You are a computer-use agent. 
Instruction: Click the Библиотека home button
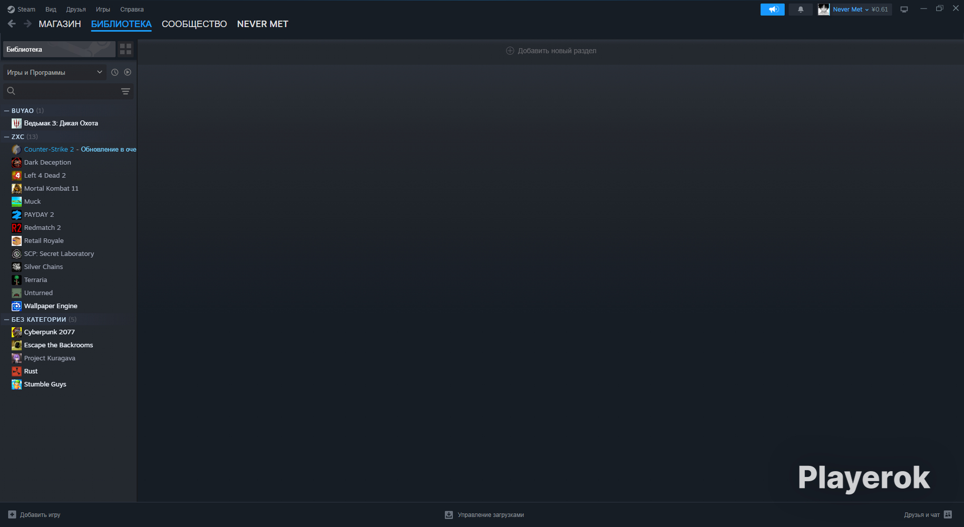coord(59,49)
